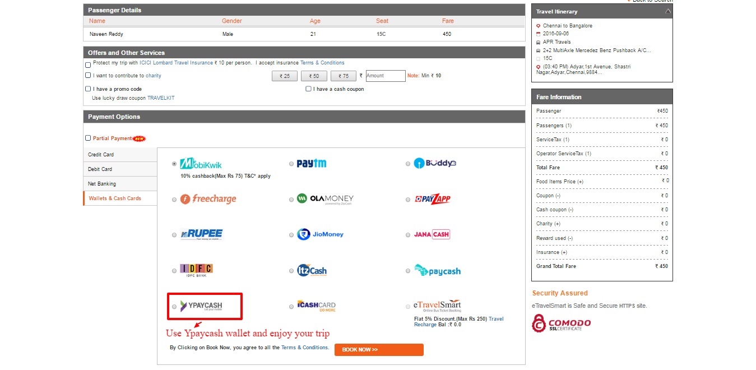Click the Paycash wallet logo

[x=437, y=270]
